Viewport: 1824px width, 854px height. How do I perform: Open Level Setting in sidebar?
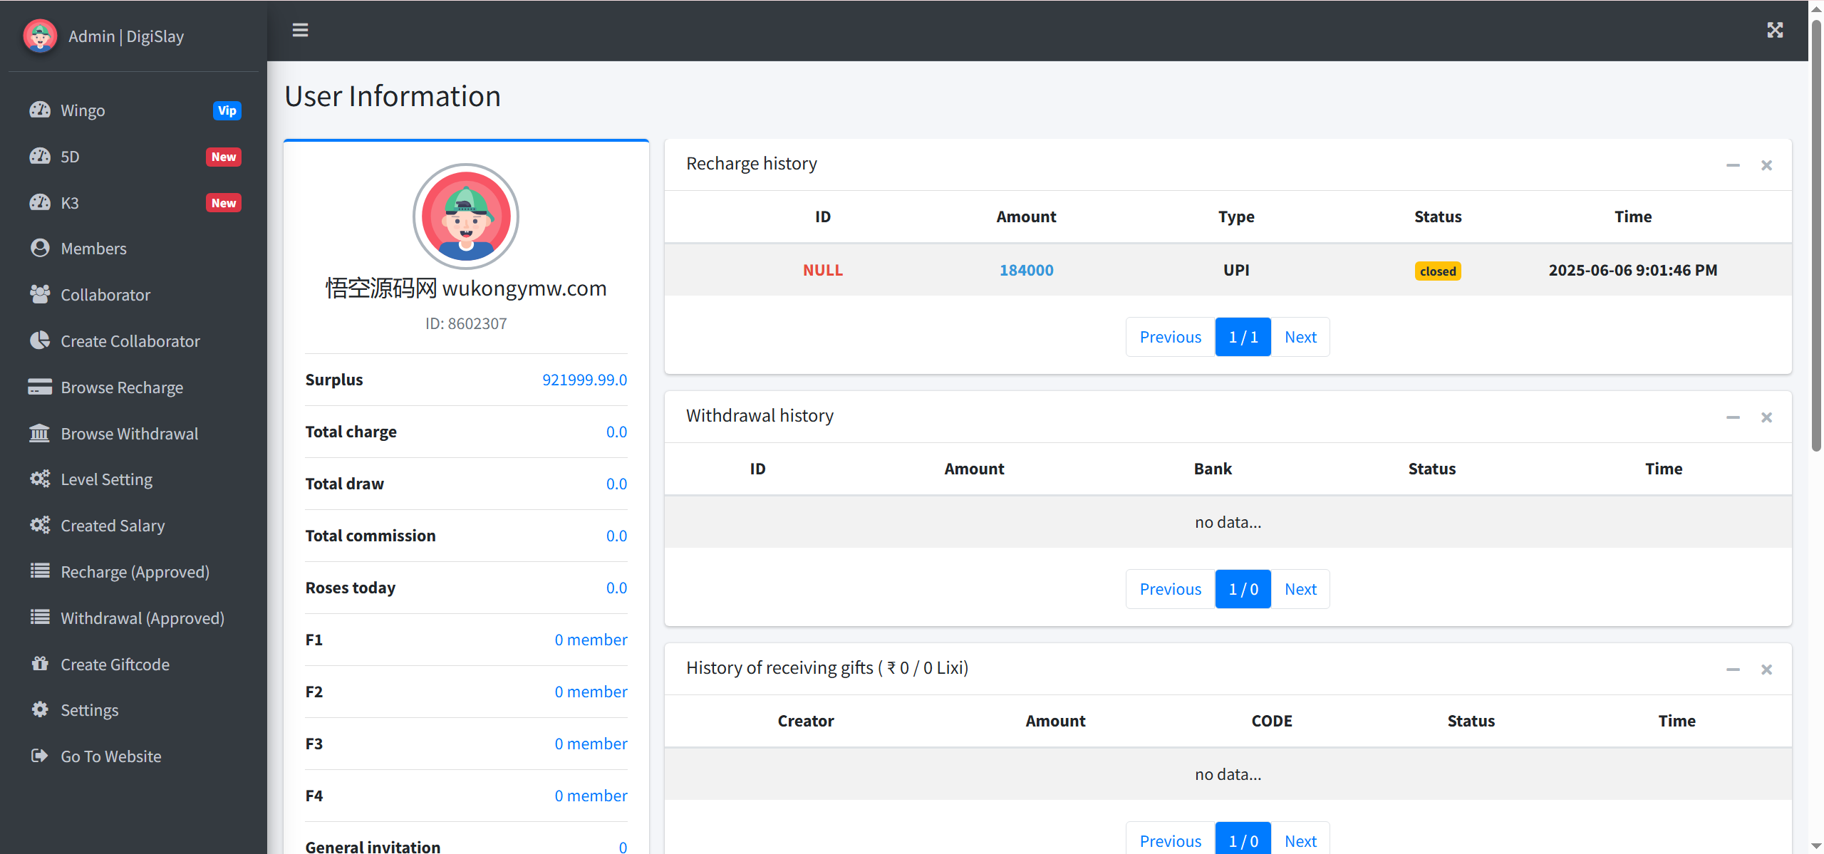pyautogui.click(x=106, y=479)
